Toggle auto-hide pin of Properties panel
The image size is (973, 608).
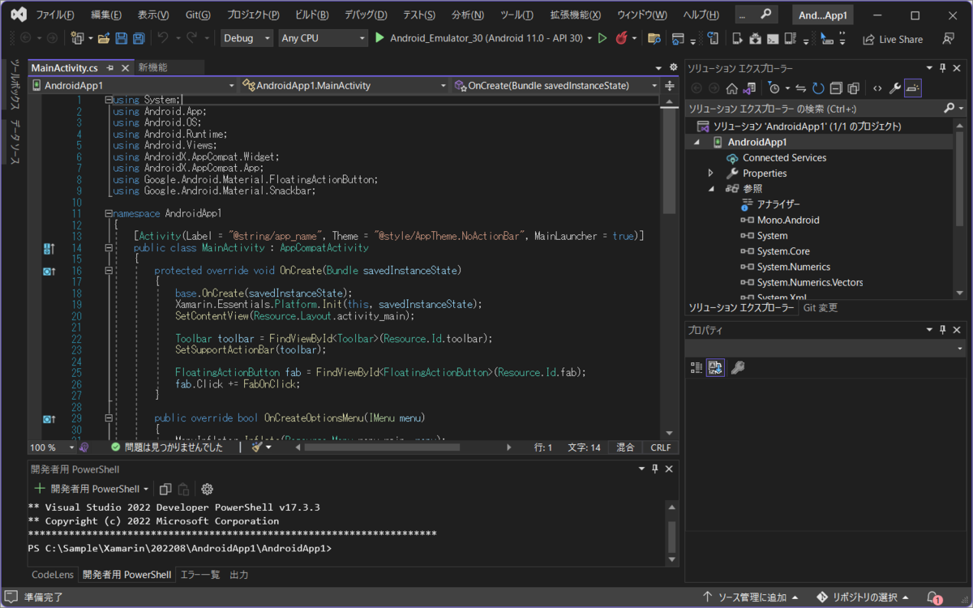943,330
